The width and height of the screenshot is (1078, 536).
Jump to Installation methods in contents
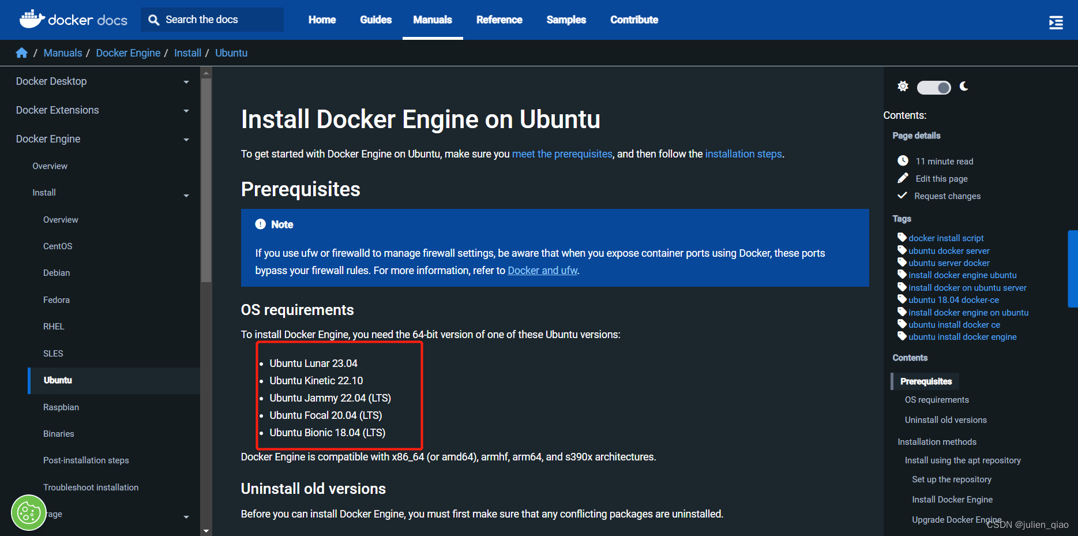point(937,442)
